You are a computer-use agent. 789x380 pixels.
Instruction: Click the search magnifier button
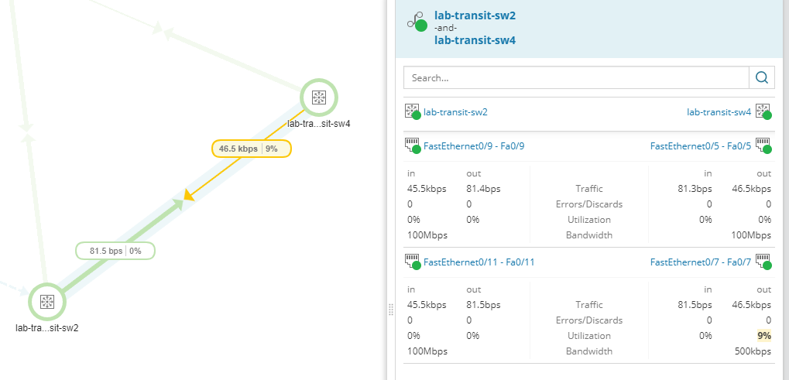coord(761,77)
